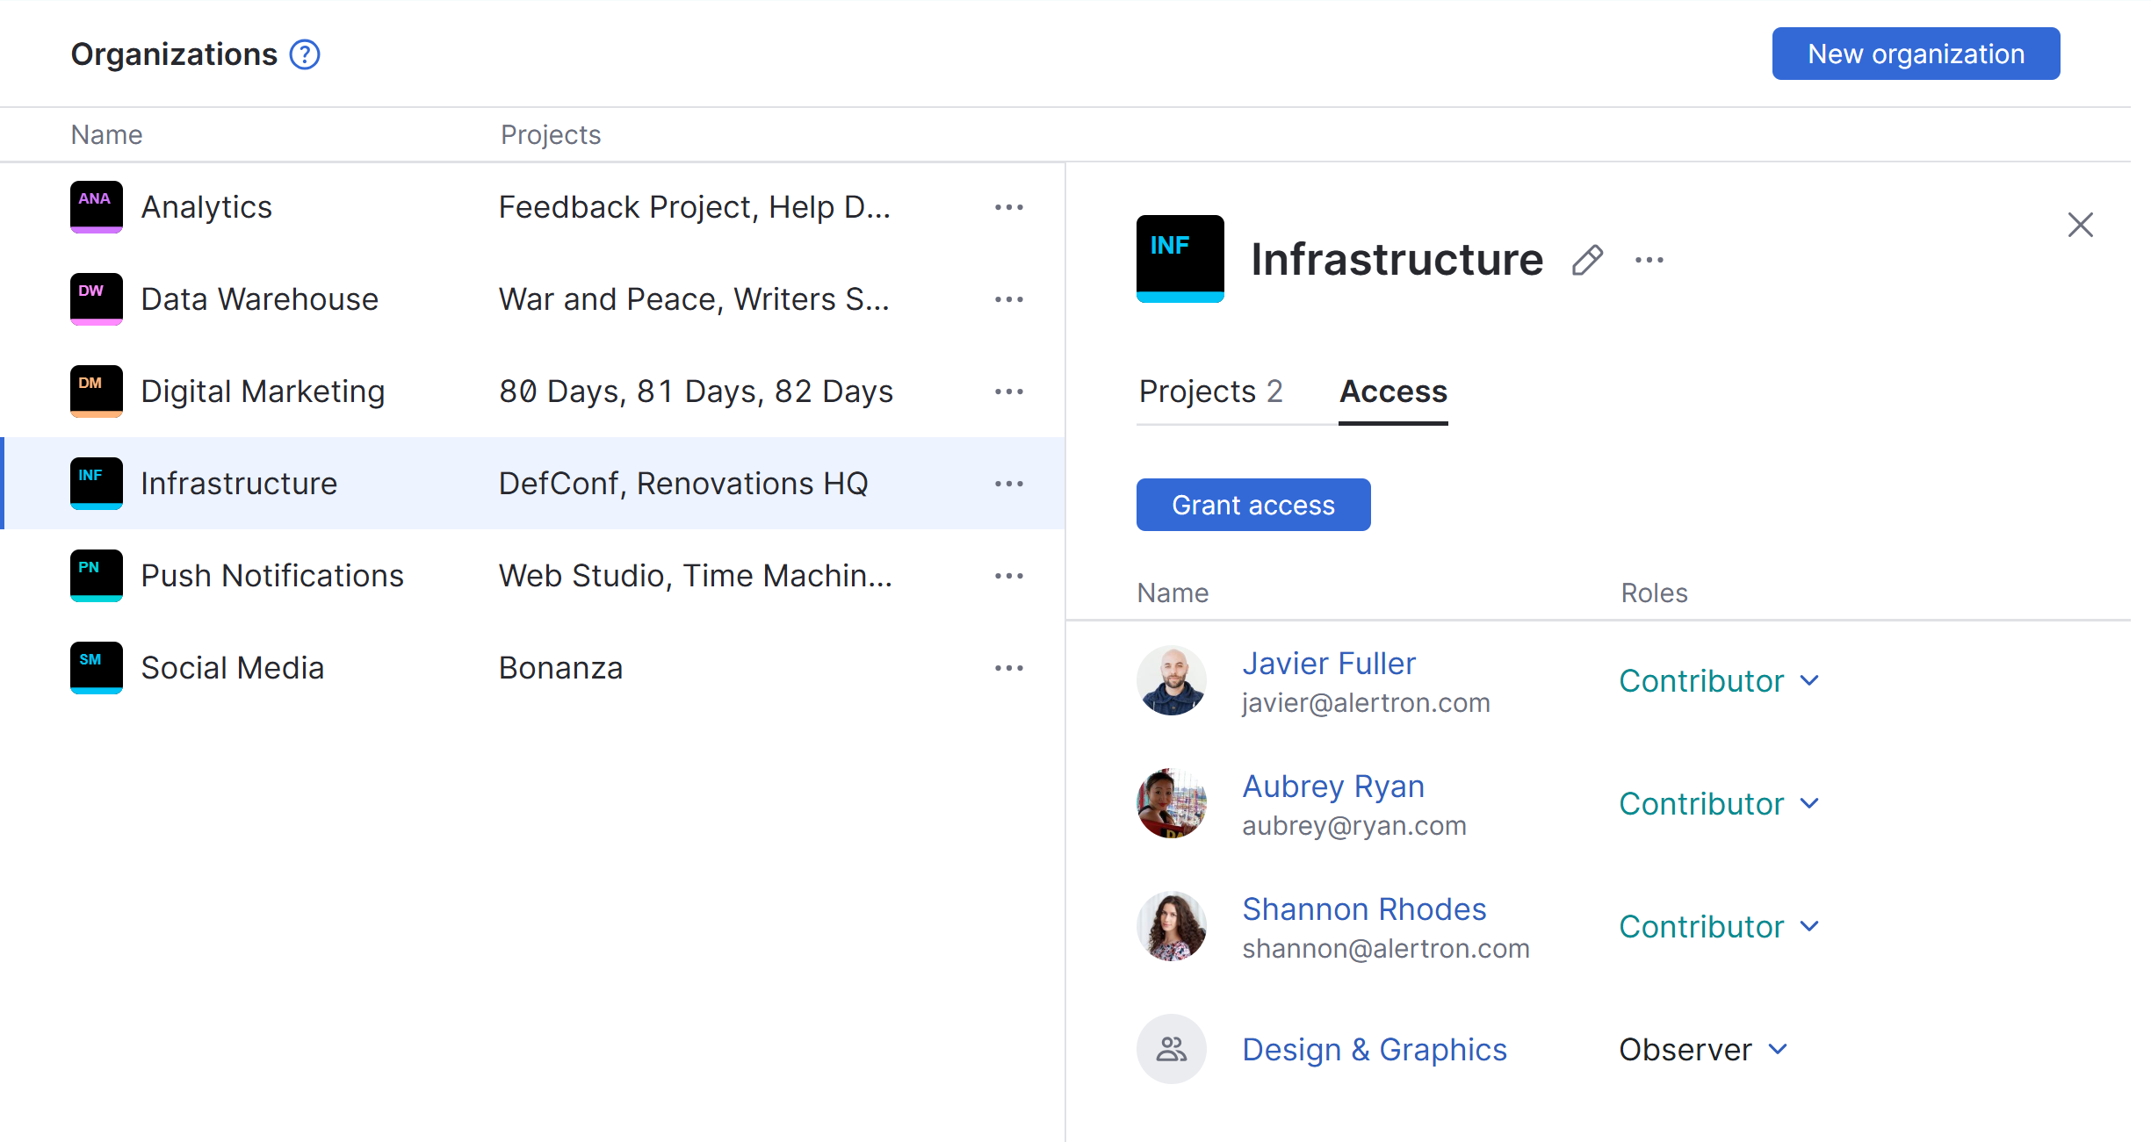This screenshot has height=1142, width=2151.
Task: Click Shannon Rhodes' avatar photo
Action: 1171,926
